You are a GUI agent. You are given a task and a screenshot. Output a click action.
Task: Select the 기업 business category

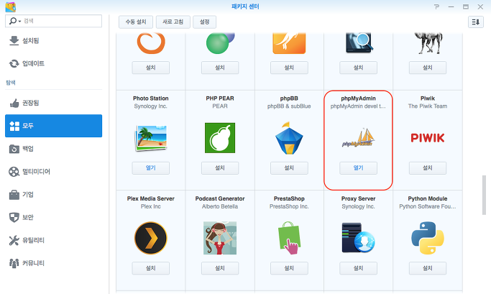(x=53, y=194)
